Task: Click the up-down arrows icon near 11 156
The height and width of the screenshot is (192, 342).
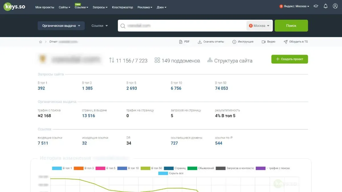Action: [111, 60]
